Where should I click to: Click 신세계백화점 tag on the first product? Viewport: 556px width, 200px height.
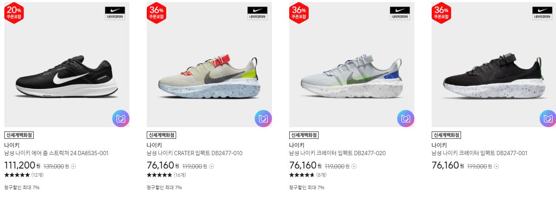[19, 135]
